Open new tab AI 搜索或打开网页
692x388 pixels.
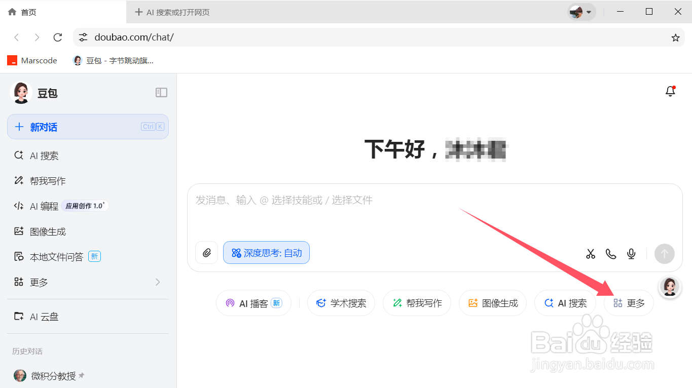pos(172,12)
